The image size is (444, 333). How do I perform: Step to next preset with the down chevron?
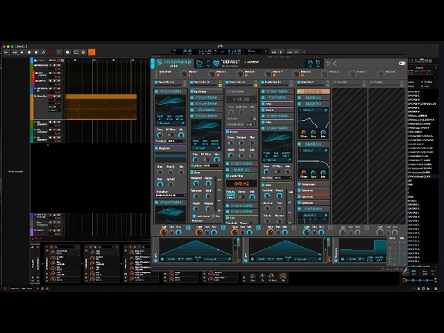pos(208,66)
